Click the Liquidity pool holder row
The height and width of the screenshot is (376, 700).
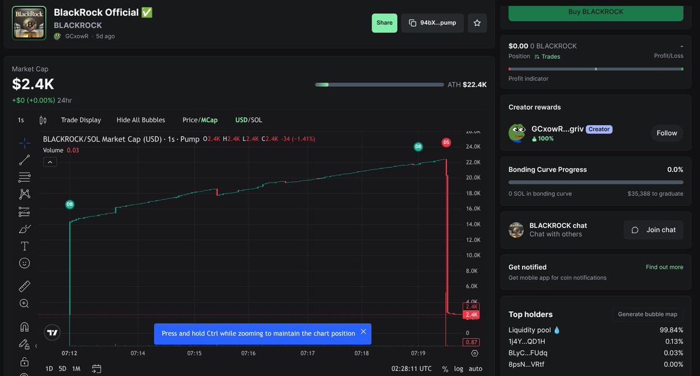click(x=596, y=330)
